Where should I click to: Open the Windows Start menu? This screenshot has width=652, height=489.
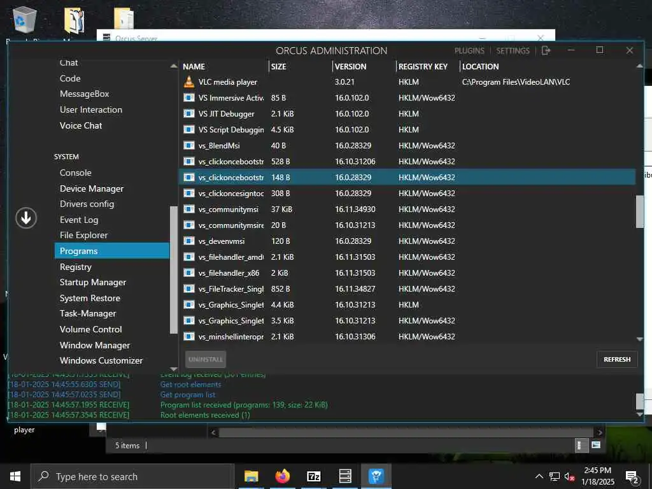coord(15,476)
